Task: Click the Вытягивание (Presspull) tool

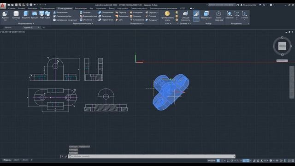Action: [60, 12]
